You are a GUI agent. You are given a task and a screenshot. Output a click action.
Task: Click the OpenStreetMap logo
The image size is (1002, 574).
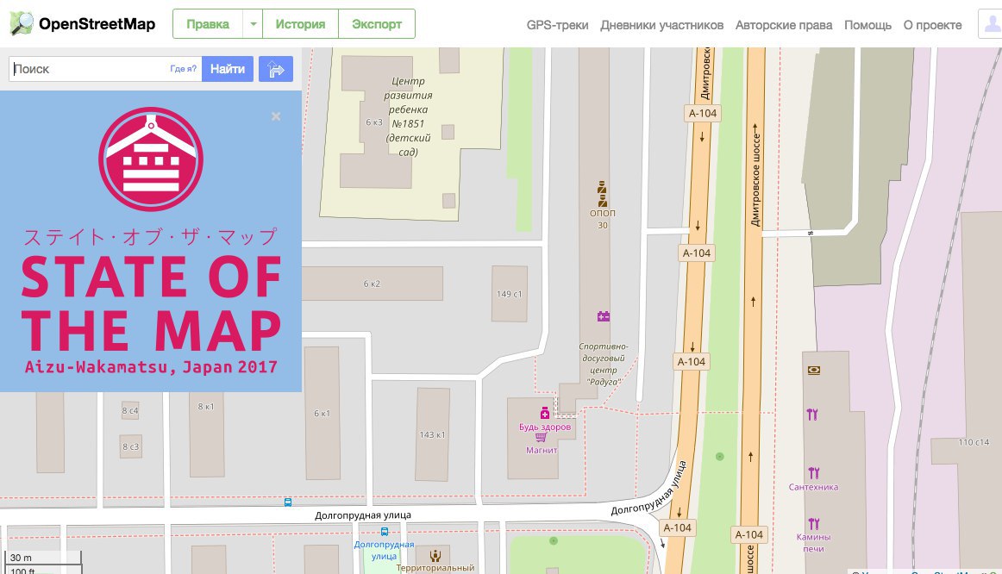tap(83, 23)
